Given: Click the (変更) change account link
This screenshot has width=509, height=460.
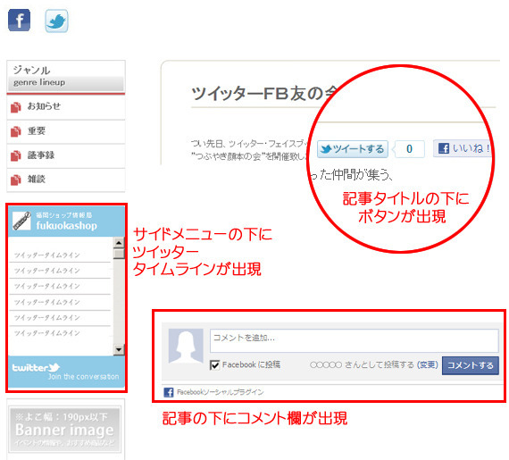Looking at the screenshot, I should click(x=428, y=365).
